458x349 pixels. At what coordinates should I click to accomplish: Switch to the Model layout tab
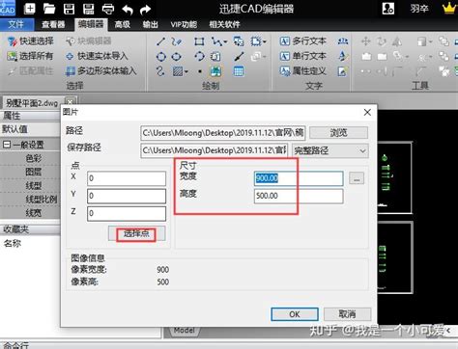(x=185, y=331)
